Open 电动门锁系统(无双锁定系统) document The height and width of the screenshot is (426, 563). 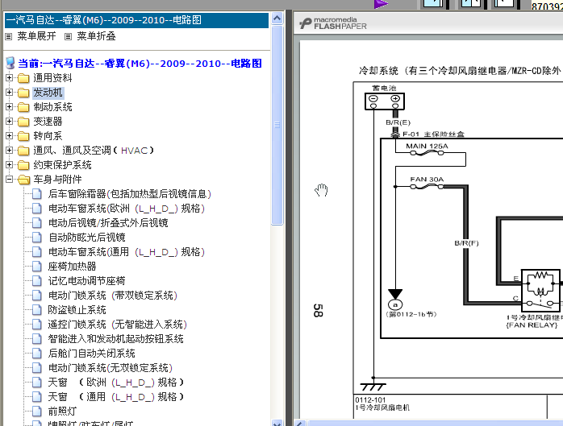pyautogui.click(x=111, y=368)
